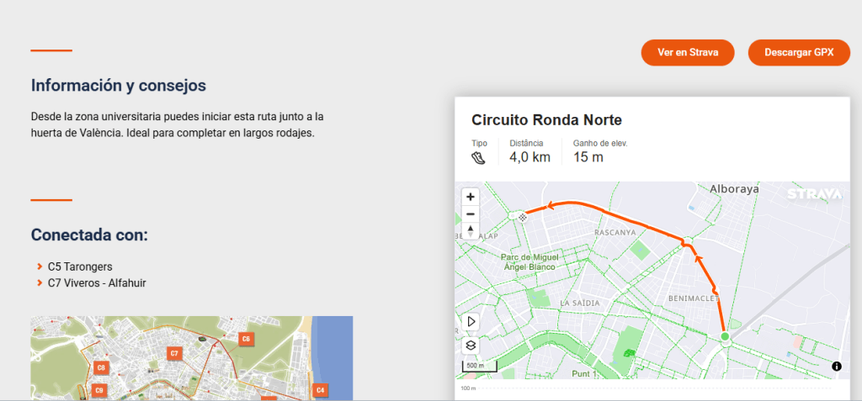862x401 pixels.
Task: Click the 4,0 km distance value
Action: pos(529,158)
